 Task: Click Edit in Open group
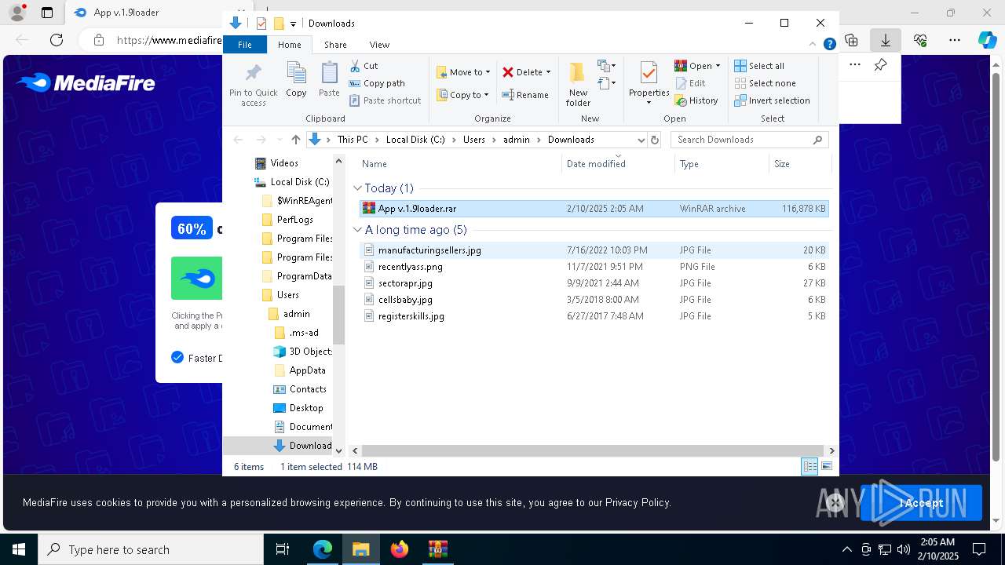point(690,83)
